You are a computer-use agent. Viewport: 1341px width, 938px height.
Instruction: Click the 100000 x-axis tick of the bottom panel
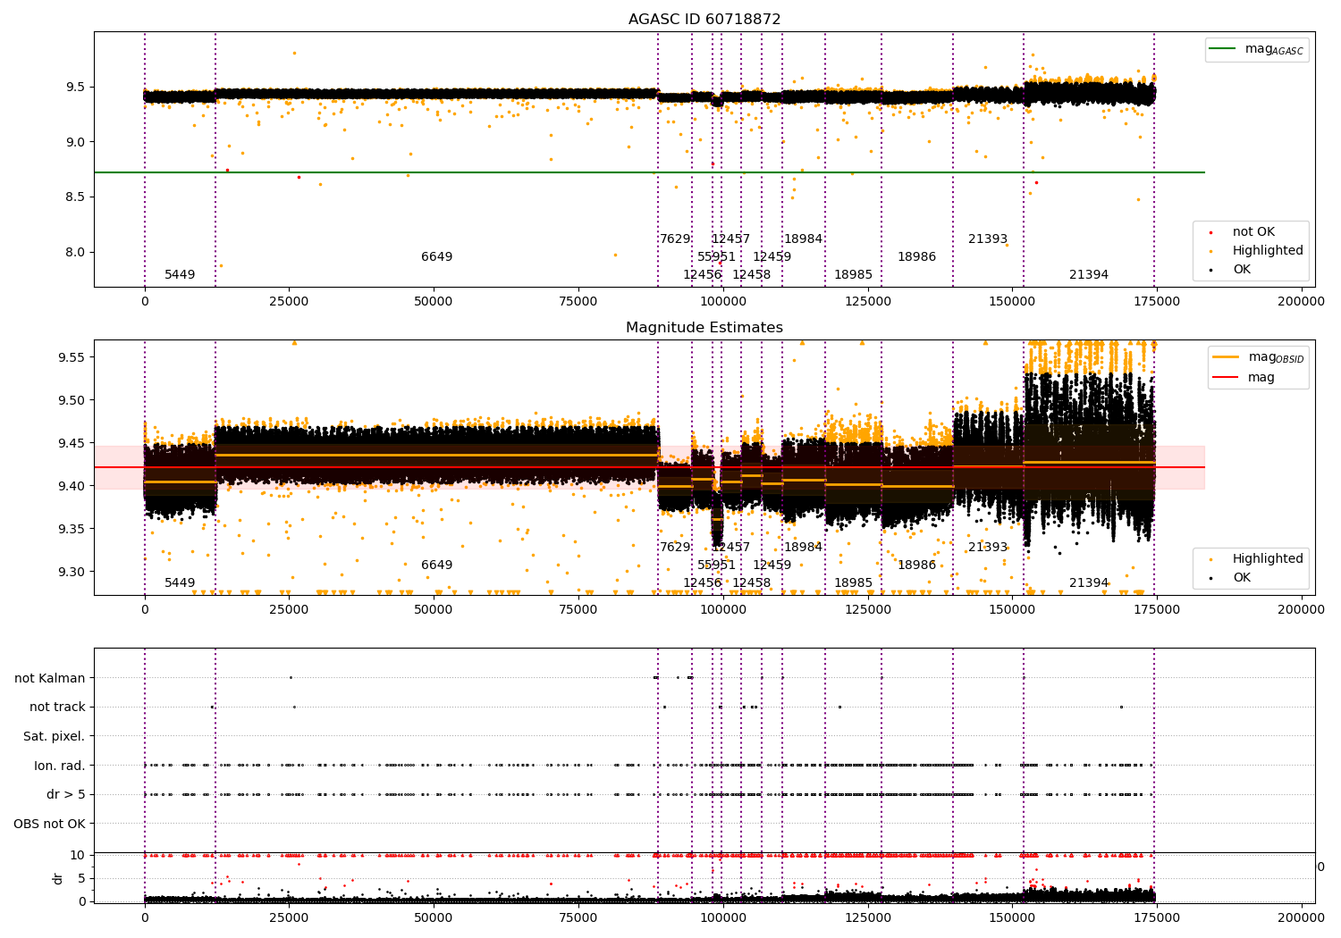[722, 917]
